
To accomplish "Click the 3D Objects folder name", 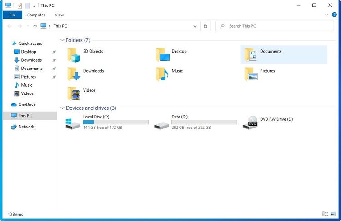I will (93, 51).
